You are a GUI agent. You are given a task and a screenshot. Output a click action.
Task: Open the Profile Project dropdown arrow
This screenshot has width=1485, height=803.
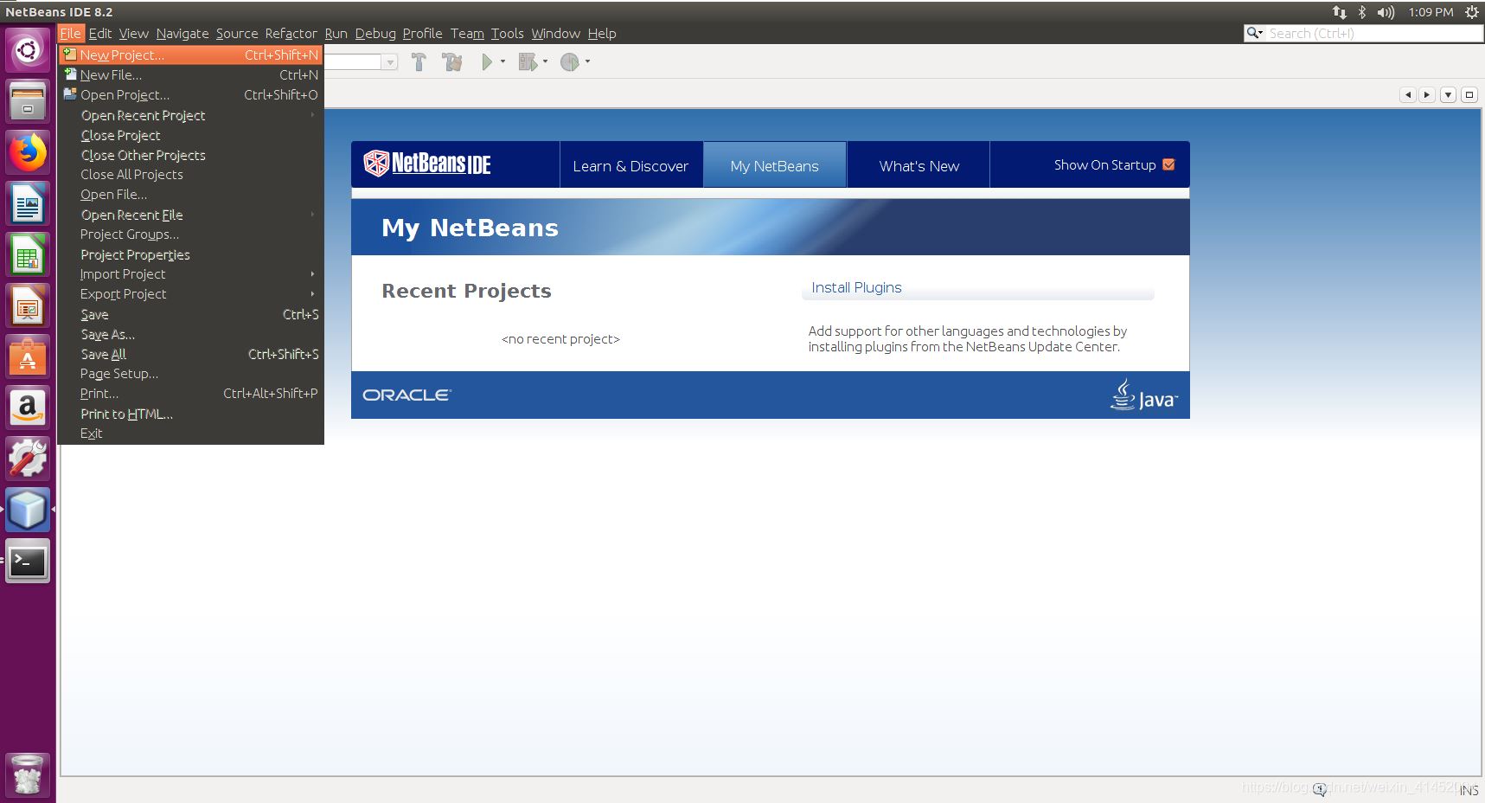[587, 61]
